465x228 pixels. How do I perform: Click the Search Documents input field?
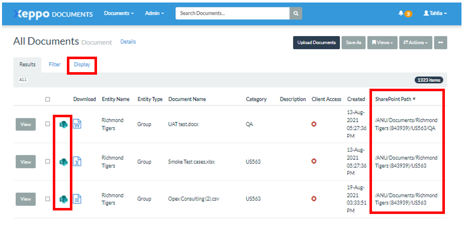click(x=232, y=14)
